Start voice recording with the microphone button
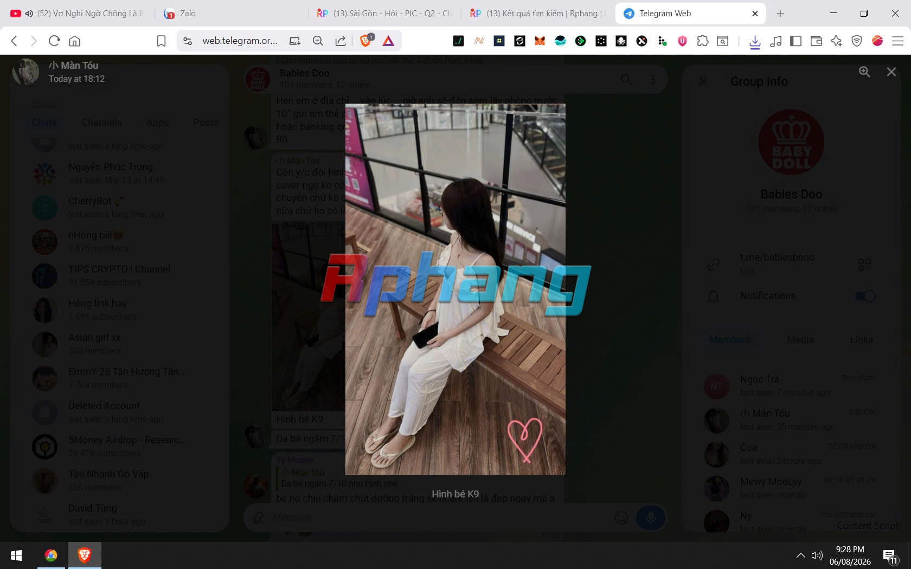This screenshot has width=911, height=569. tap(650, 518)
